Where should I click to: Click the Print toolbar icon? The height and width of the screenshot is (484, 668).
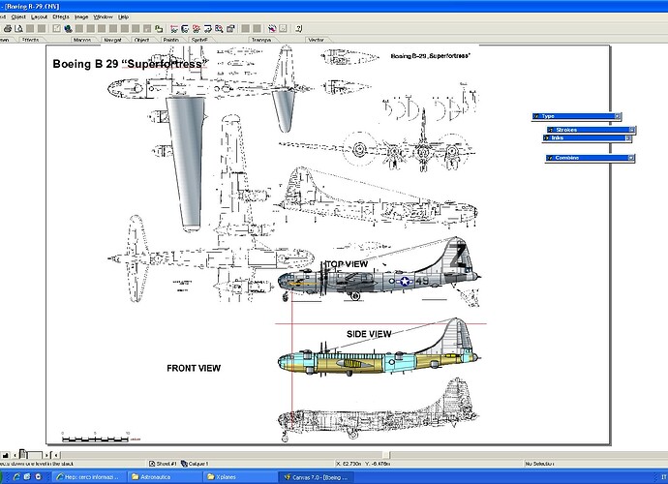pyautogui.click(x=7, y=28)
